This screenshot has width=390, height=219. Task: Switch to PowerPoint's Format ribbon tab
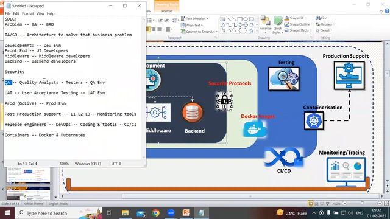click(166, 11)
